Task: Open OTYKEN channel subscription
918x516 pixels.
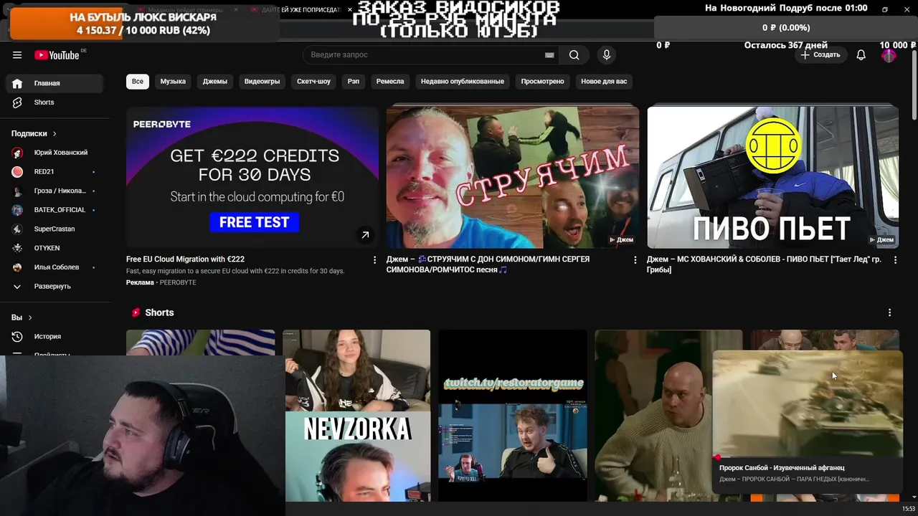Action: pos(55,248)
